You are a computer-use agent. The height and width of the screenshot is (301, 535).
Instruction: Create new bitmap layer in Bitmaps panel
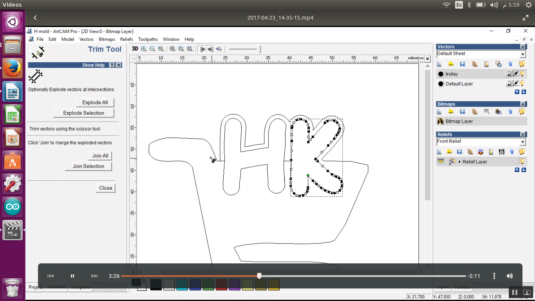(x=439, y=112)
